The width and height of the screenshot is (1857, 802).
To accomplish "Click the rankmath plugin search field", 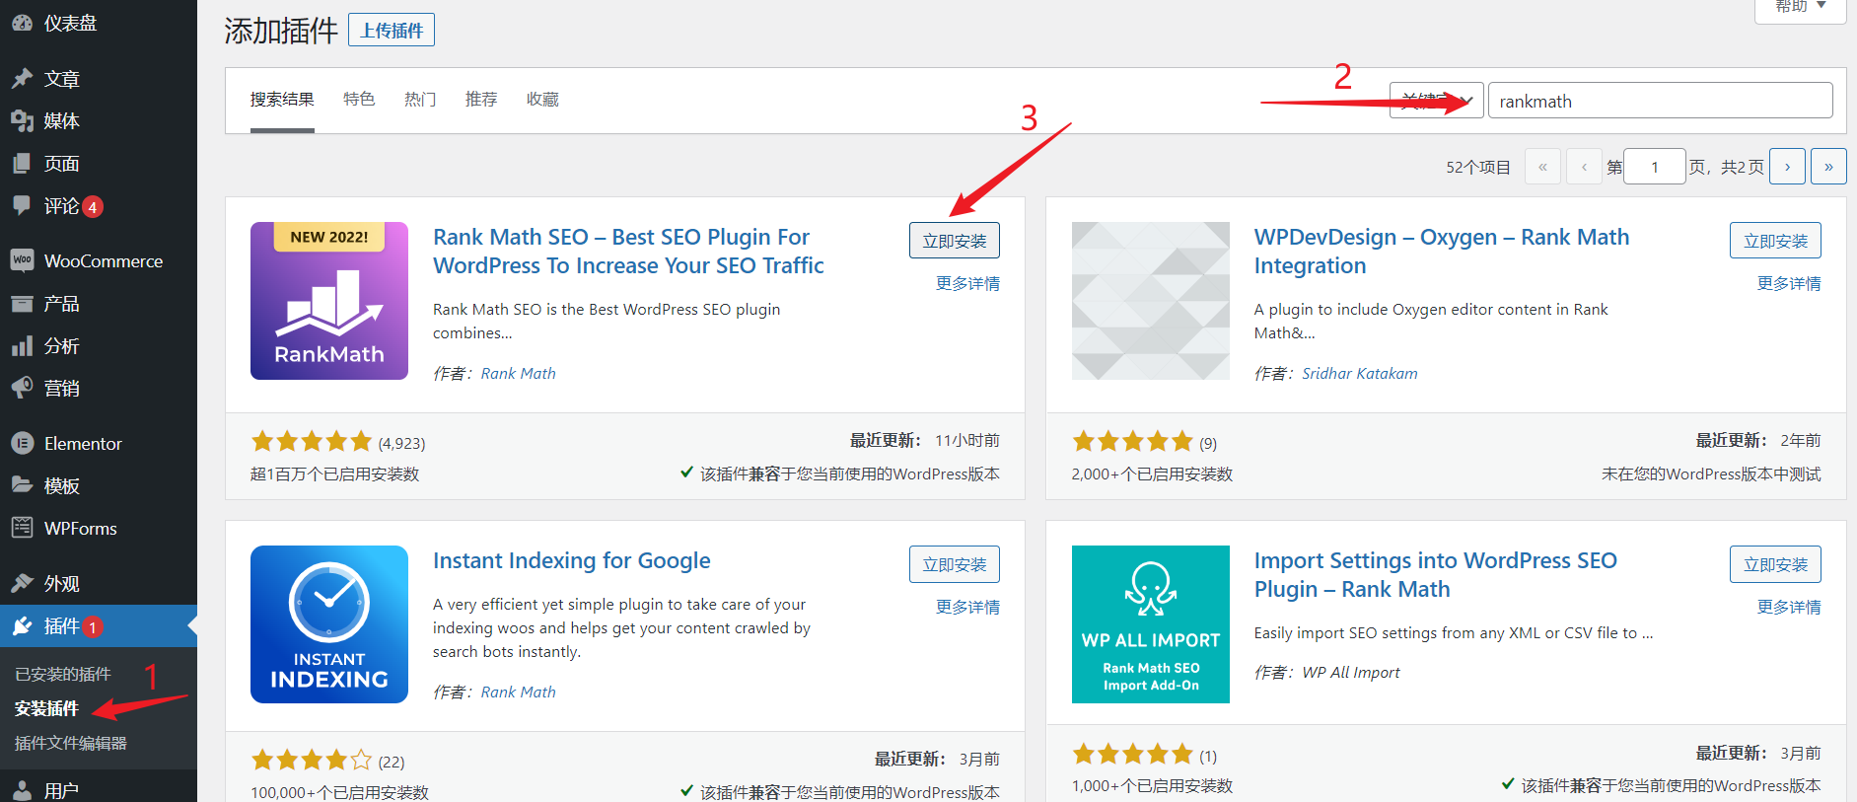I will (1660, 101).
